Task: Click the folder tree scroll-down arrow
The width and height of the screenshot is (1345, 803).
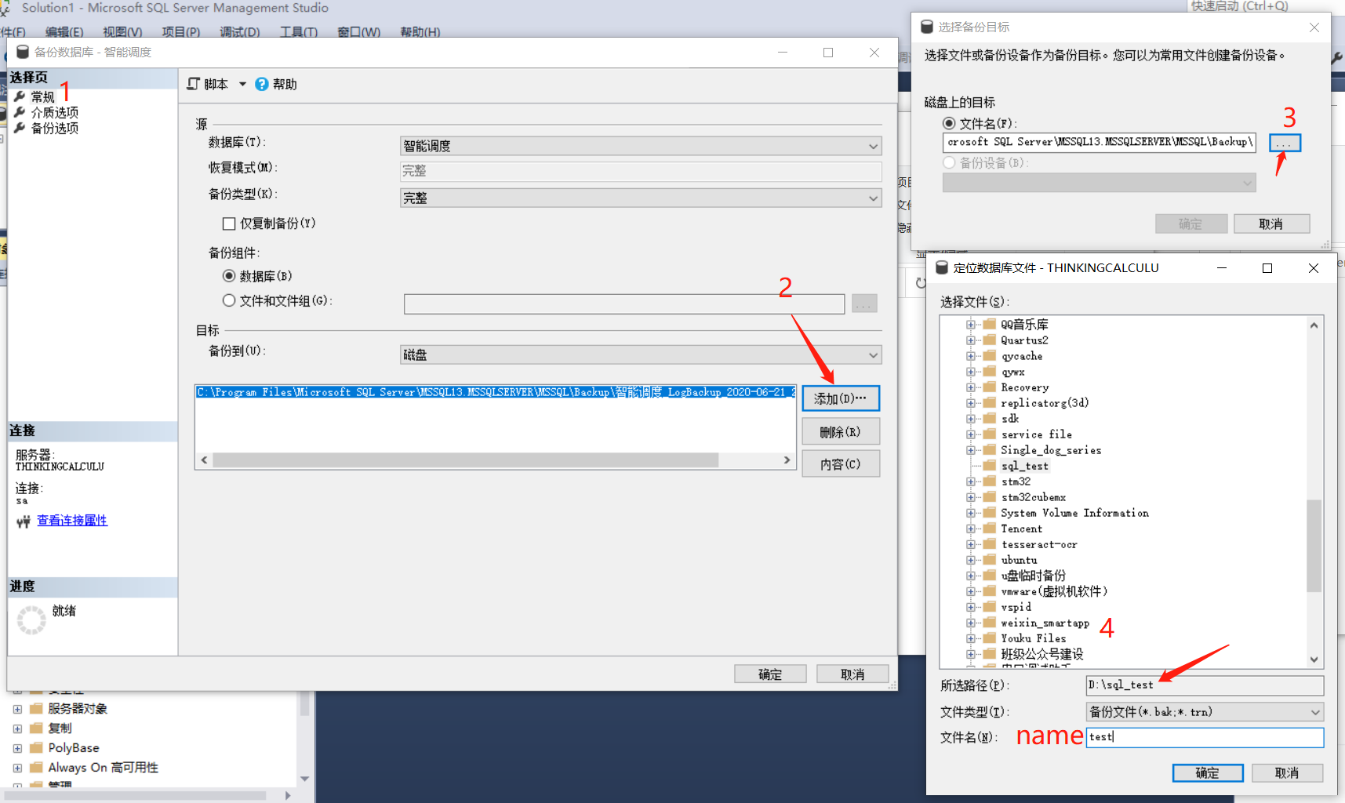Action: [1314, 660]
